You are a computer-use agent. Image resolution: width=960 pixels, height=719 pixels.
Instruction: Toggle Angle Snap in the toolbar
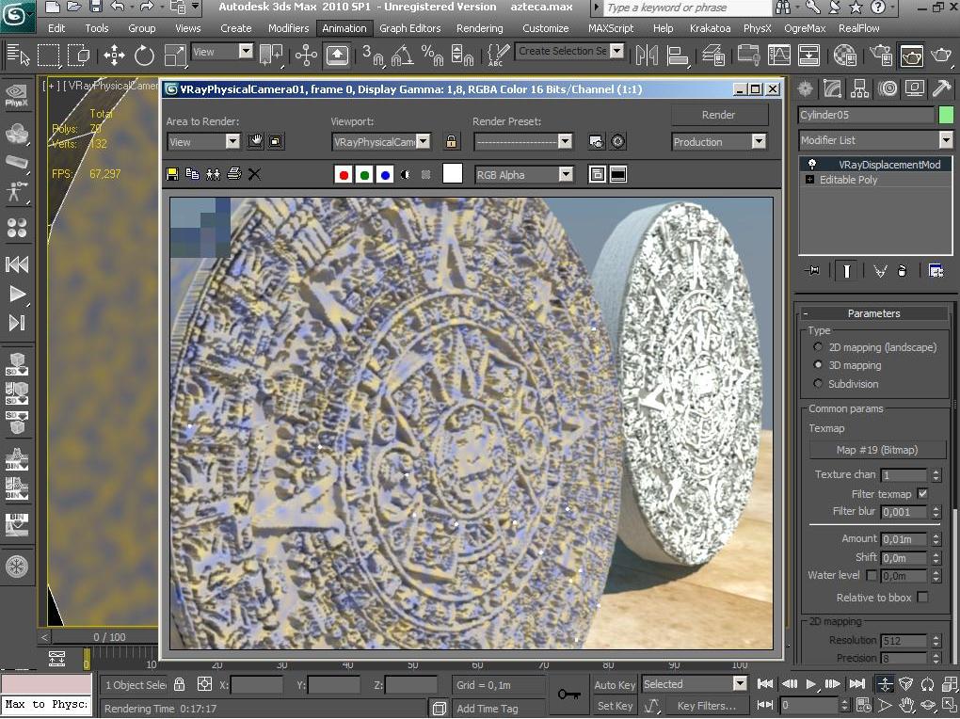click(402, 56)
